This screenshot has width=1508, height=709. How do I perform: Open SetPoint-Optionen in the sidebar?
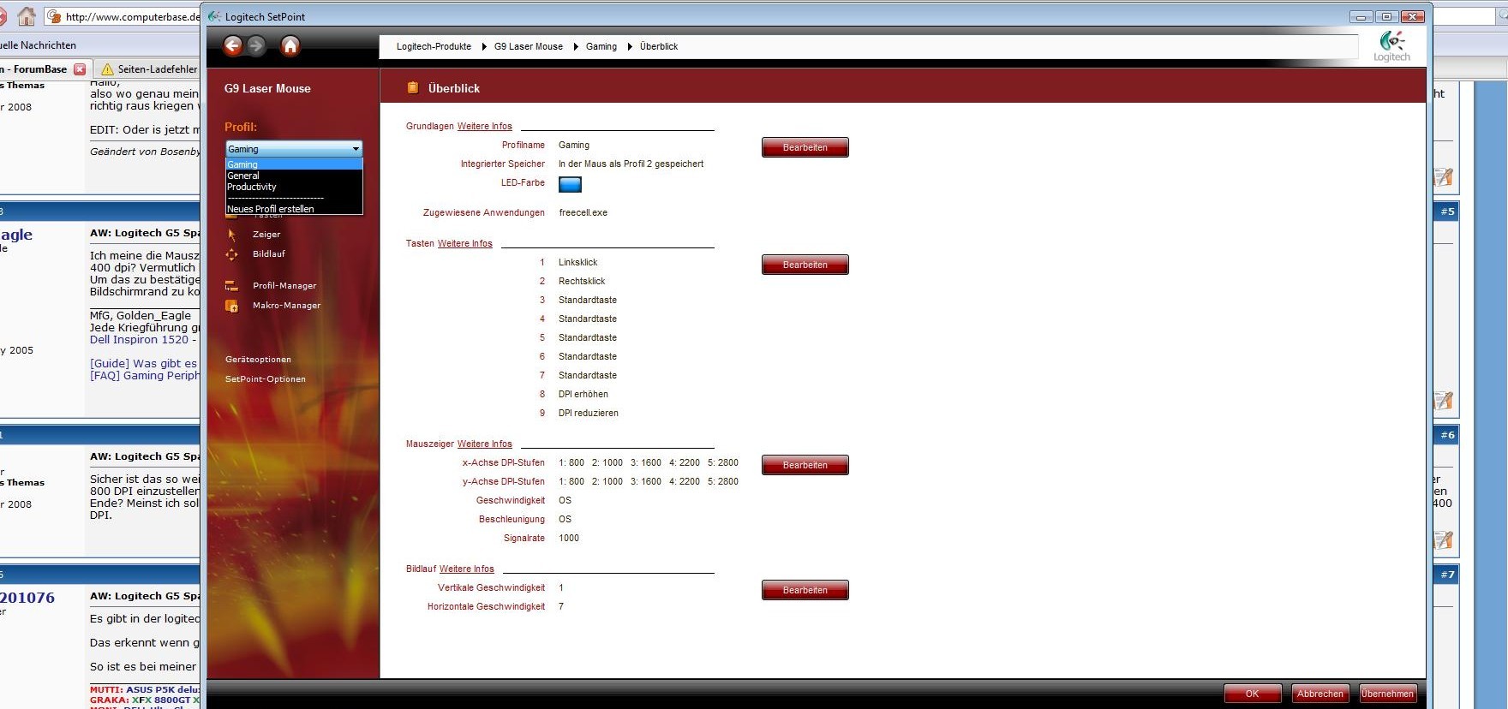click(x=266, y=379)
